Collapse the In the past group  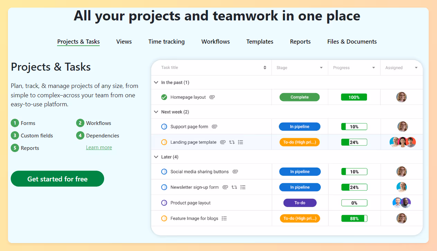156,82
